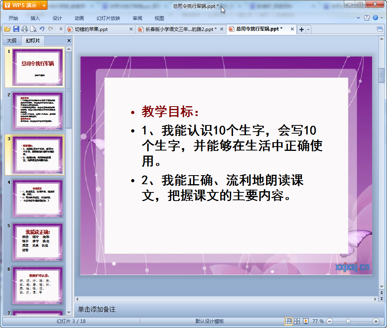Viewport: 387px width, 328px height.
Task: Click 默认设计模板 in status bar
Action: click(210, 321)
